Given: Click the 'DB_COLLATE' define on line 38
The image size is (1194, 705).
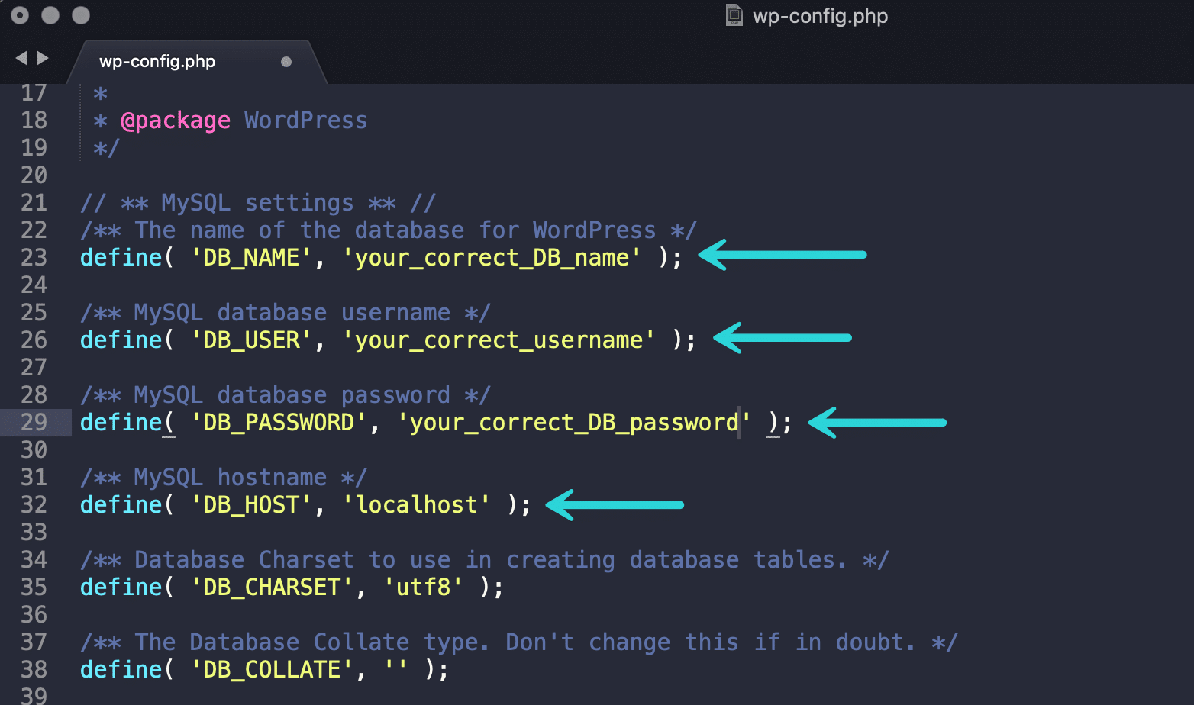Looking at the screenshot, I should pos(271,669).
